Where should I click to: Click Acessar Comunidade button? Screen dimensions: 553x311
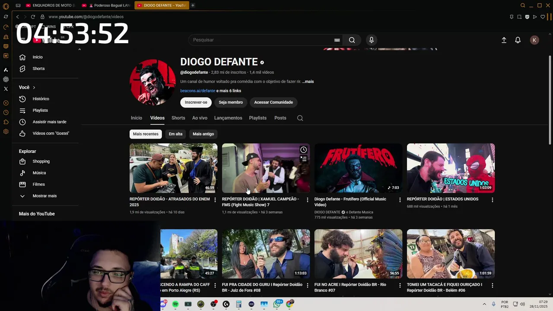click(273, 102)
